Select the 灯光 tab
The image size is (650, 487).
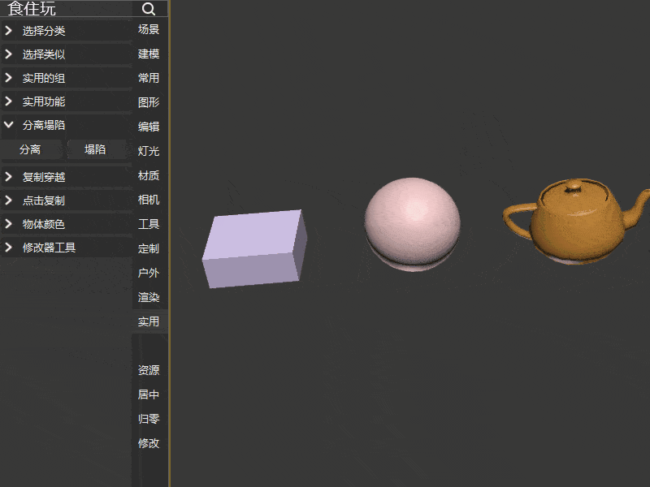[x=149, y=151]
